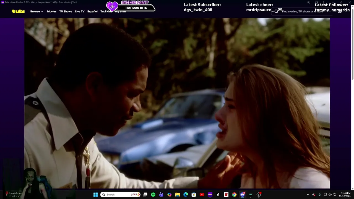
Task: Click the OneDrive tray icon with error
Action: pyautogui.click(x=314, y=195)
